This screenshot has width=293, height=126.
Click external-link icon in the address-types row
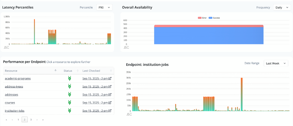click(x=110, y=86)
